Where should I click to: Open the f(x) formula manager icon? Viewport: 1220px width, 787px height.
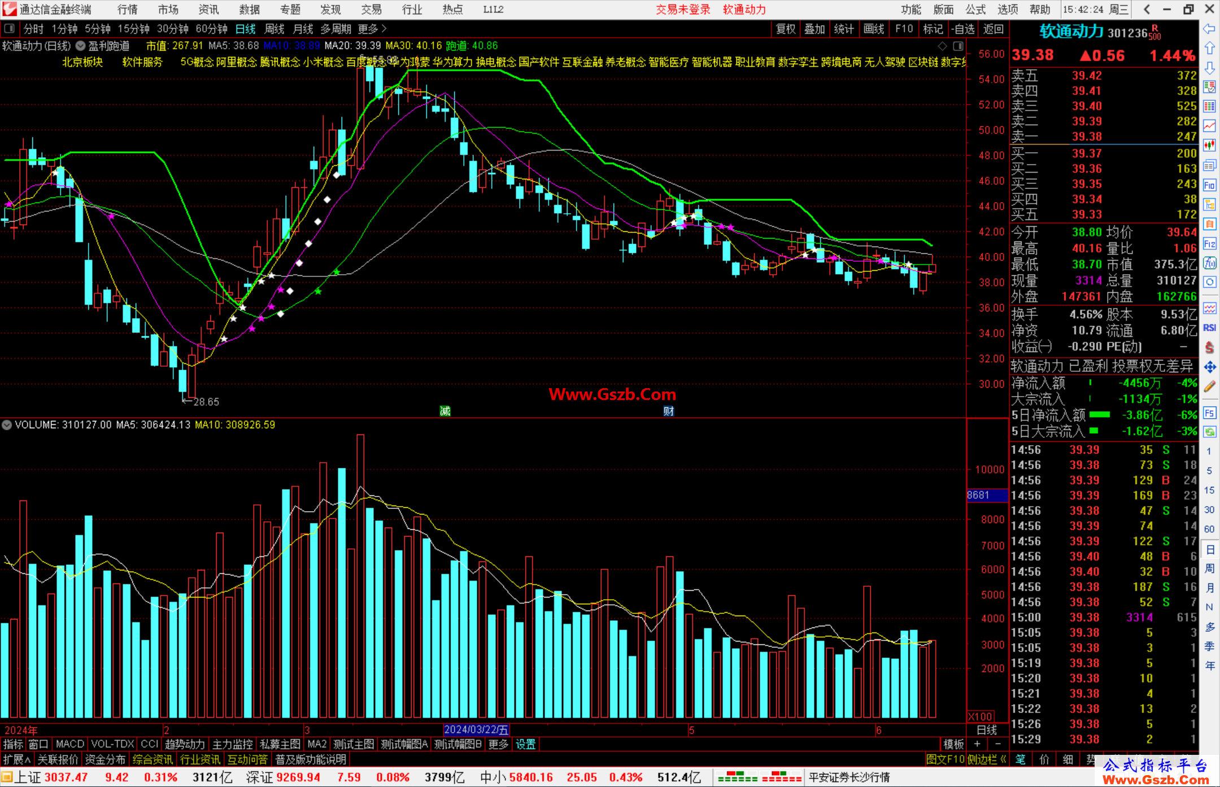tap(1209, 263)
